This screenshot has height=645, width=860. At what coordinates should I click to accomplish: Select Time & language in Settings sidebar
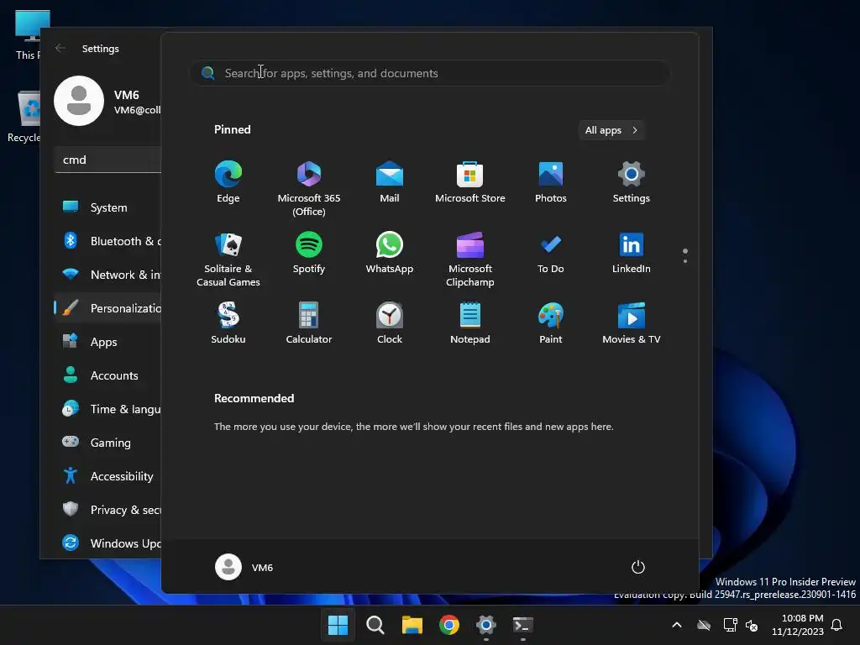point(107,409)
